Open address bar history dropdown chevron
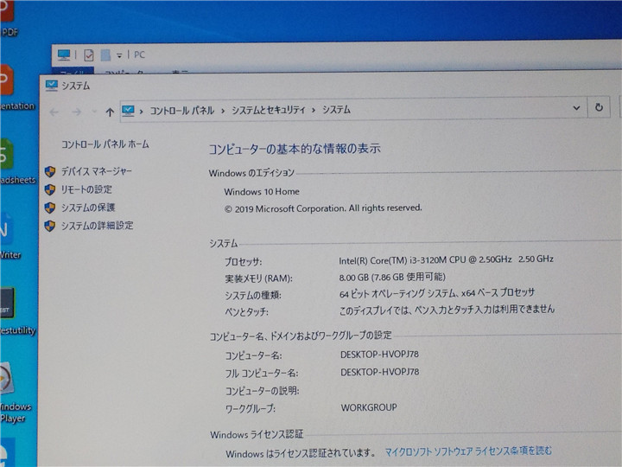This screenshot has width=622, height=467. [x=576, y=107]
